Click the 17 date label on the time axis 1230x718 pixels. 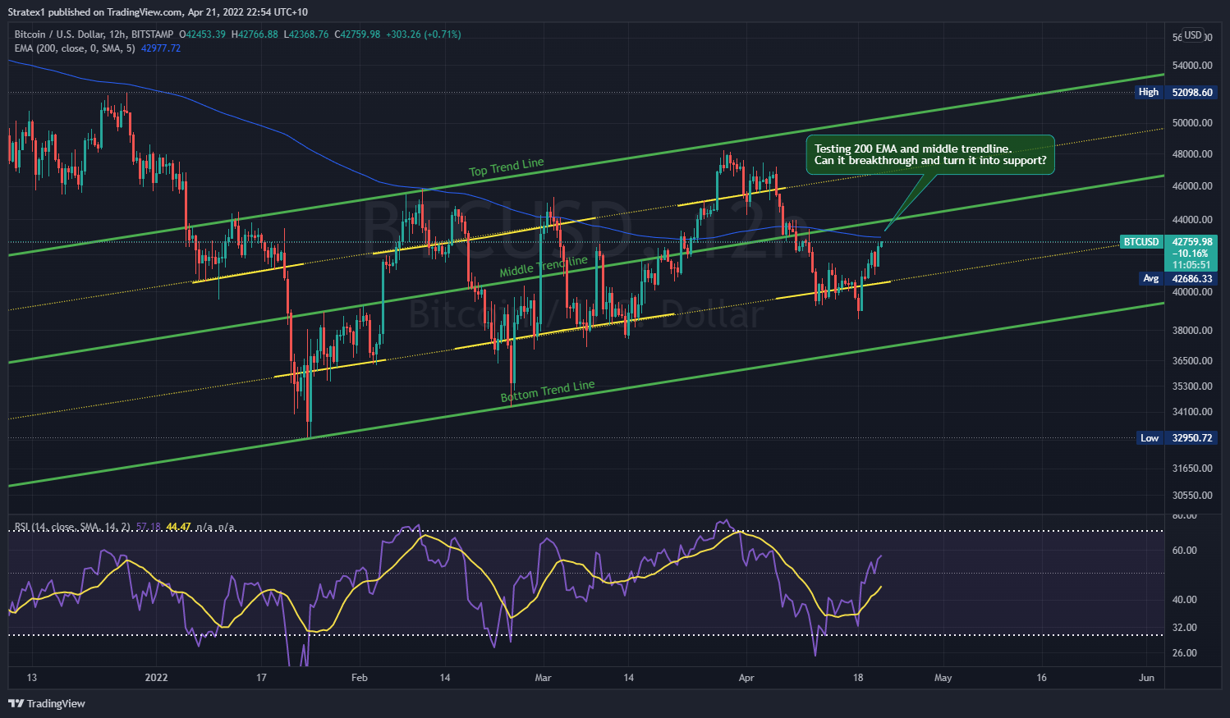tap(261, 678)
